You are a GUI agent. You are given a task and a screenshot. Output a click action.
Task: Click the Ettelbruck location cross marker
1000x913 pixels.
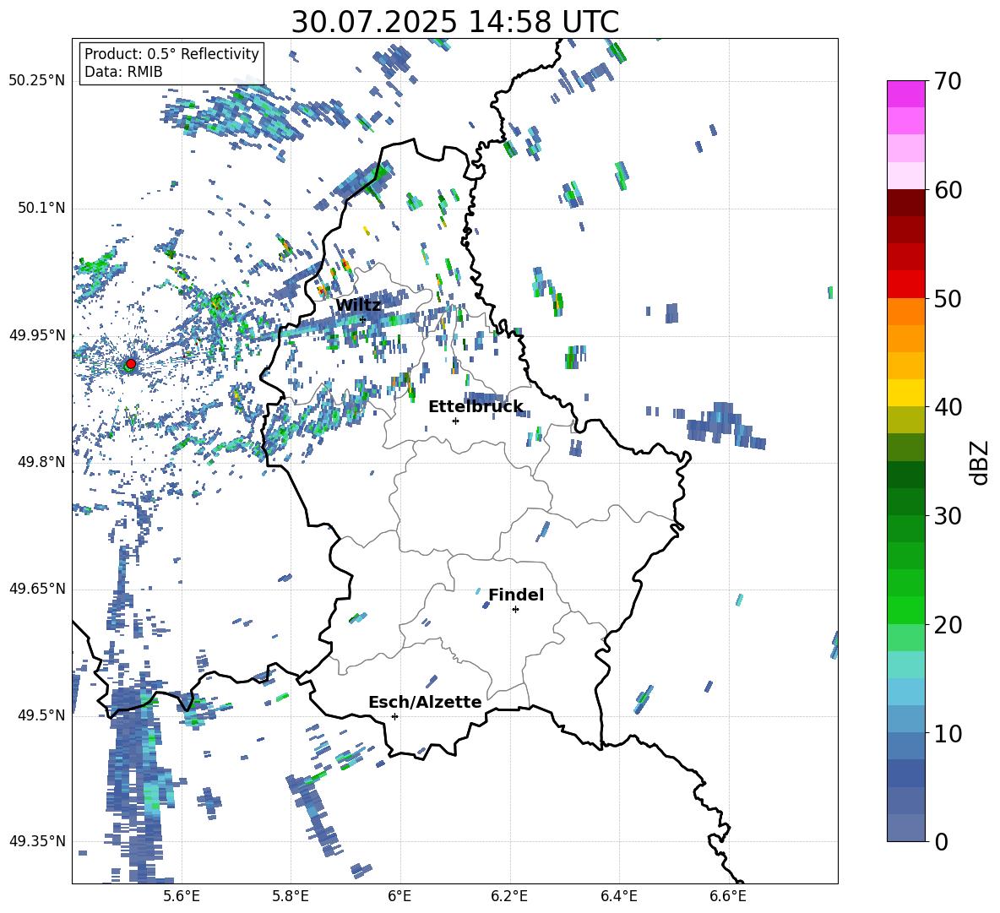pos(455,421)
